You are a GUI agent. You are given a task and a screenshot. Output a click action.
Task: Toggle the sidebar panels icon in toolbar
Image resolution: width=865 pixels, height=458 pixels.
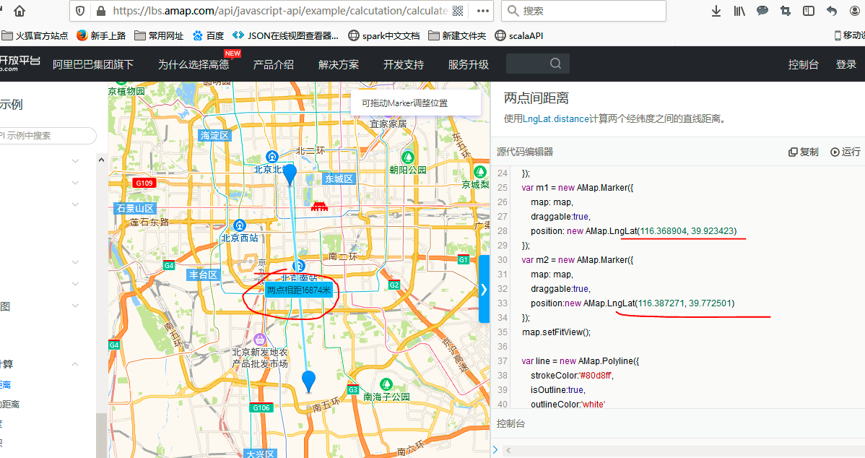808,11
